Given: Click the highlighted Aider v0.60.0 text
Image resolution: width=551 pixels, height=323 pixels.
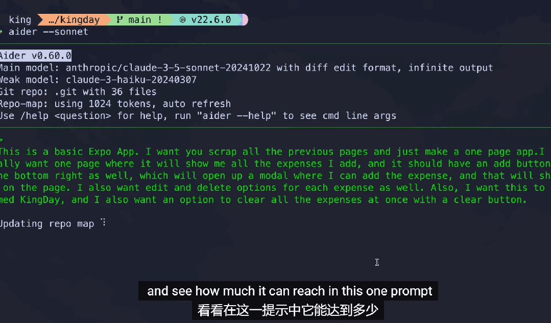Looking at the screenshot, I should [x=35, y=56].
